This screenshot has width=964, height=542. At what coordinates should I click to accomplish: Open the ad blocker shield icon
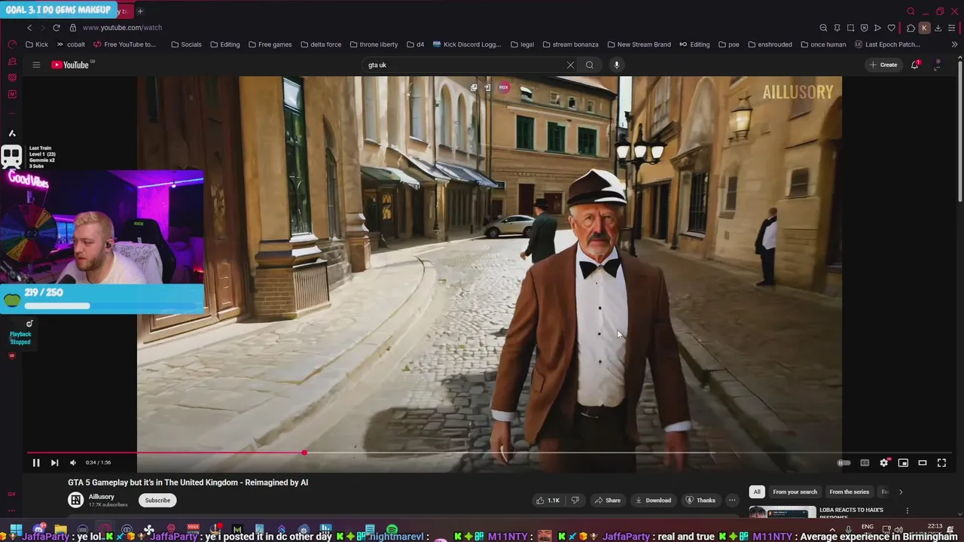tap(864, 28)
